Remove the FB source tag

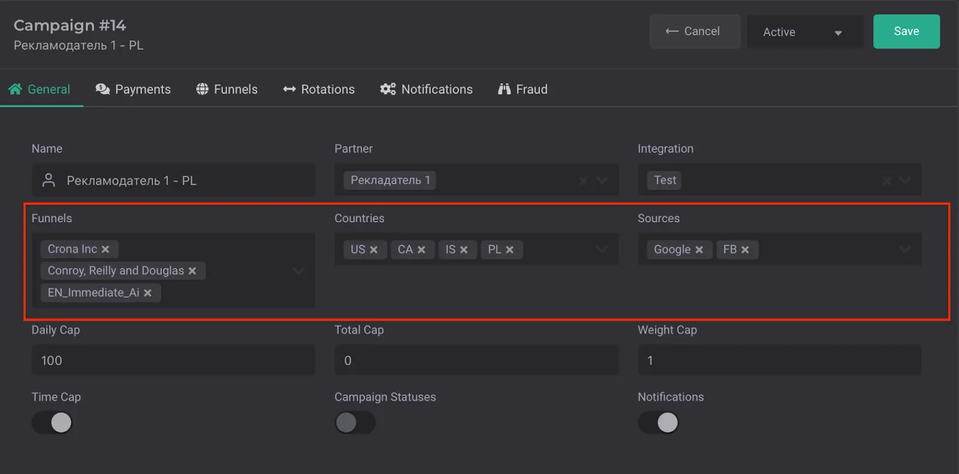point(745,250)
